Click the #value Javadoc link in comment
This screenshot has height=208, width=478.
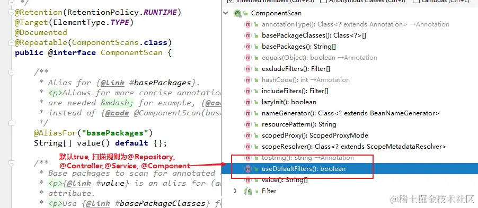coord(110,183)
